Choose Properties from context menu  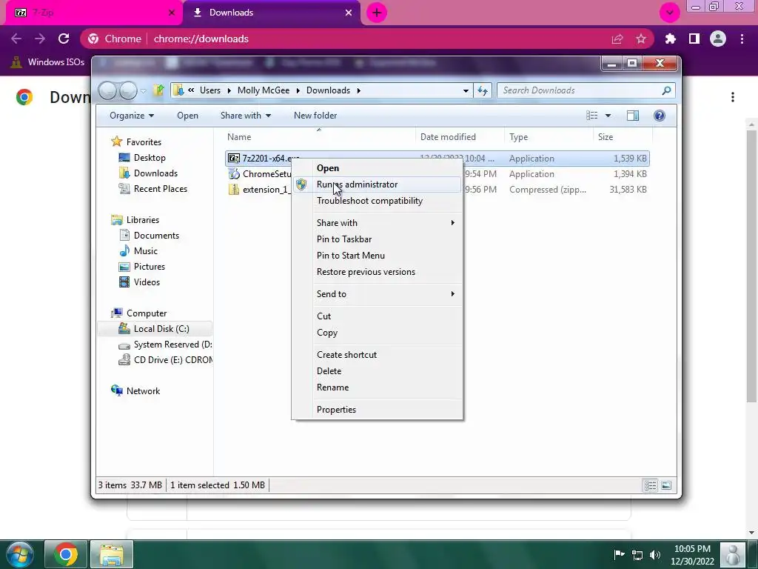[377, 410]
